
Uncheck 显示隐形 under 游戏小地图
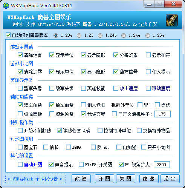(83, 72)
